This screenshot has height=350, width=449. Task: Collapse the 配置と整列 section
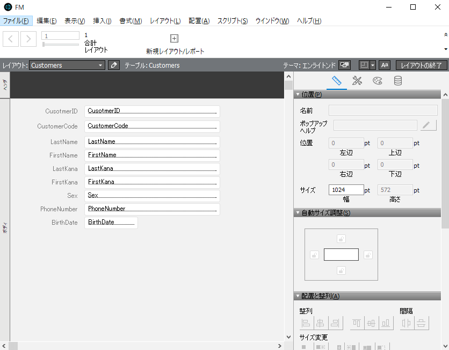pyautogui.click(x=298, y=296)
